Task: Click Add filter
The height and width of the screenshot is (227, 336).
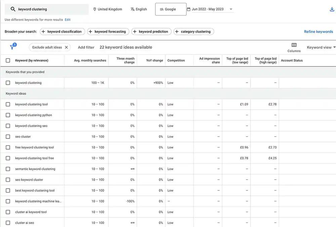Action: tap(86, 47)
